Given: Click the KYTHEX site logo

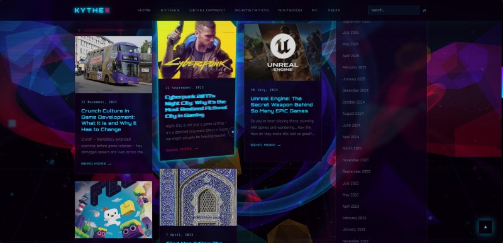Looking at the screenshot, I should pyautogui.click(x=92, y=10).
